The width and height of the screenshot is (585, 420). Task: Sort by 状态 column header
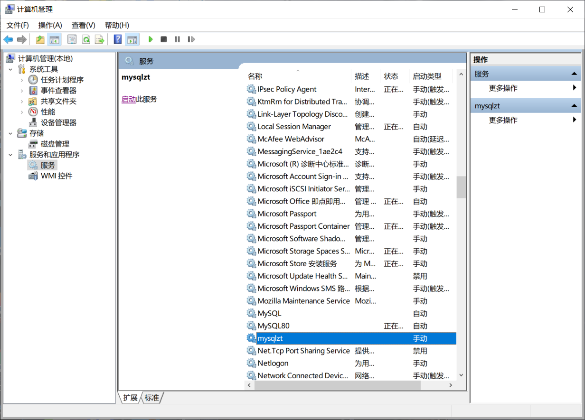click(395, 76)
